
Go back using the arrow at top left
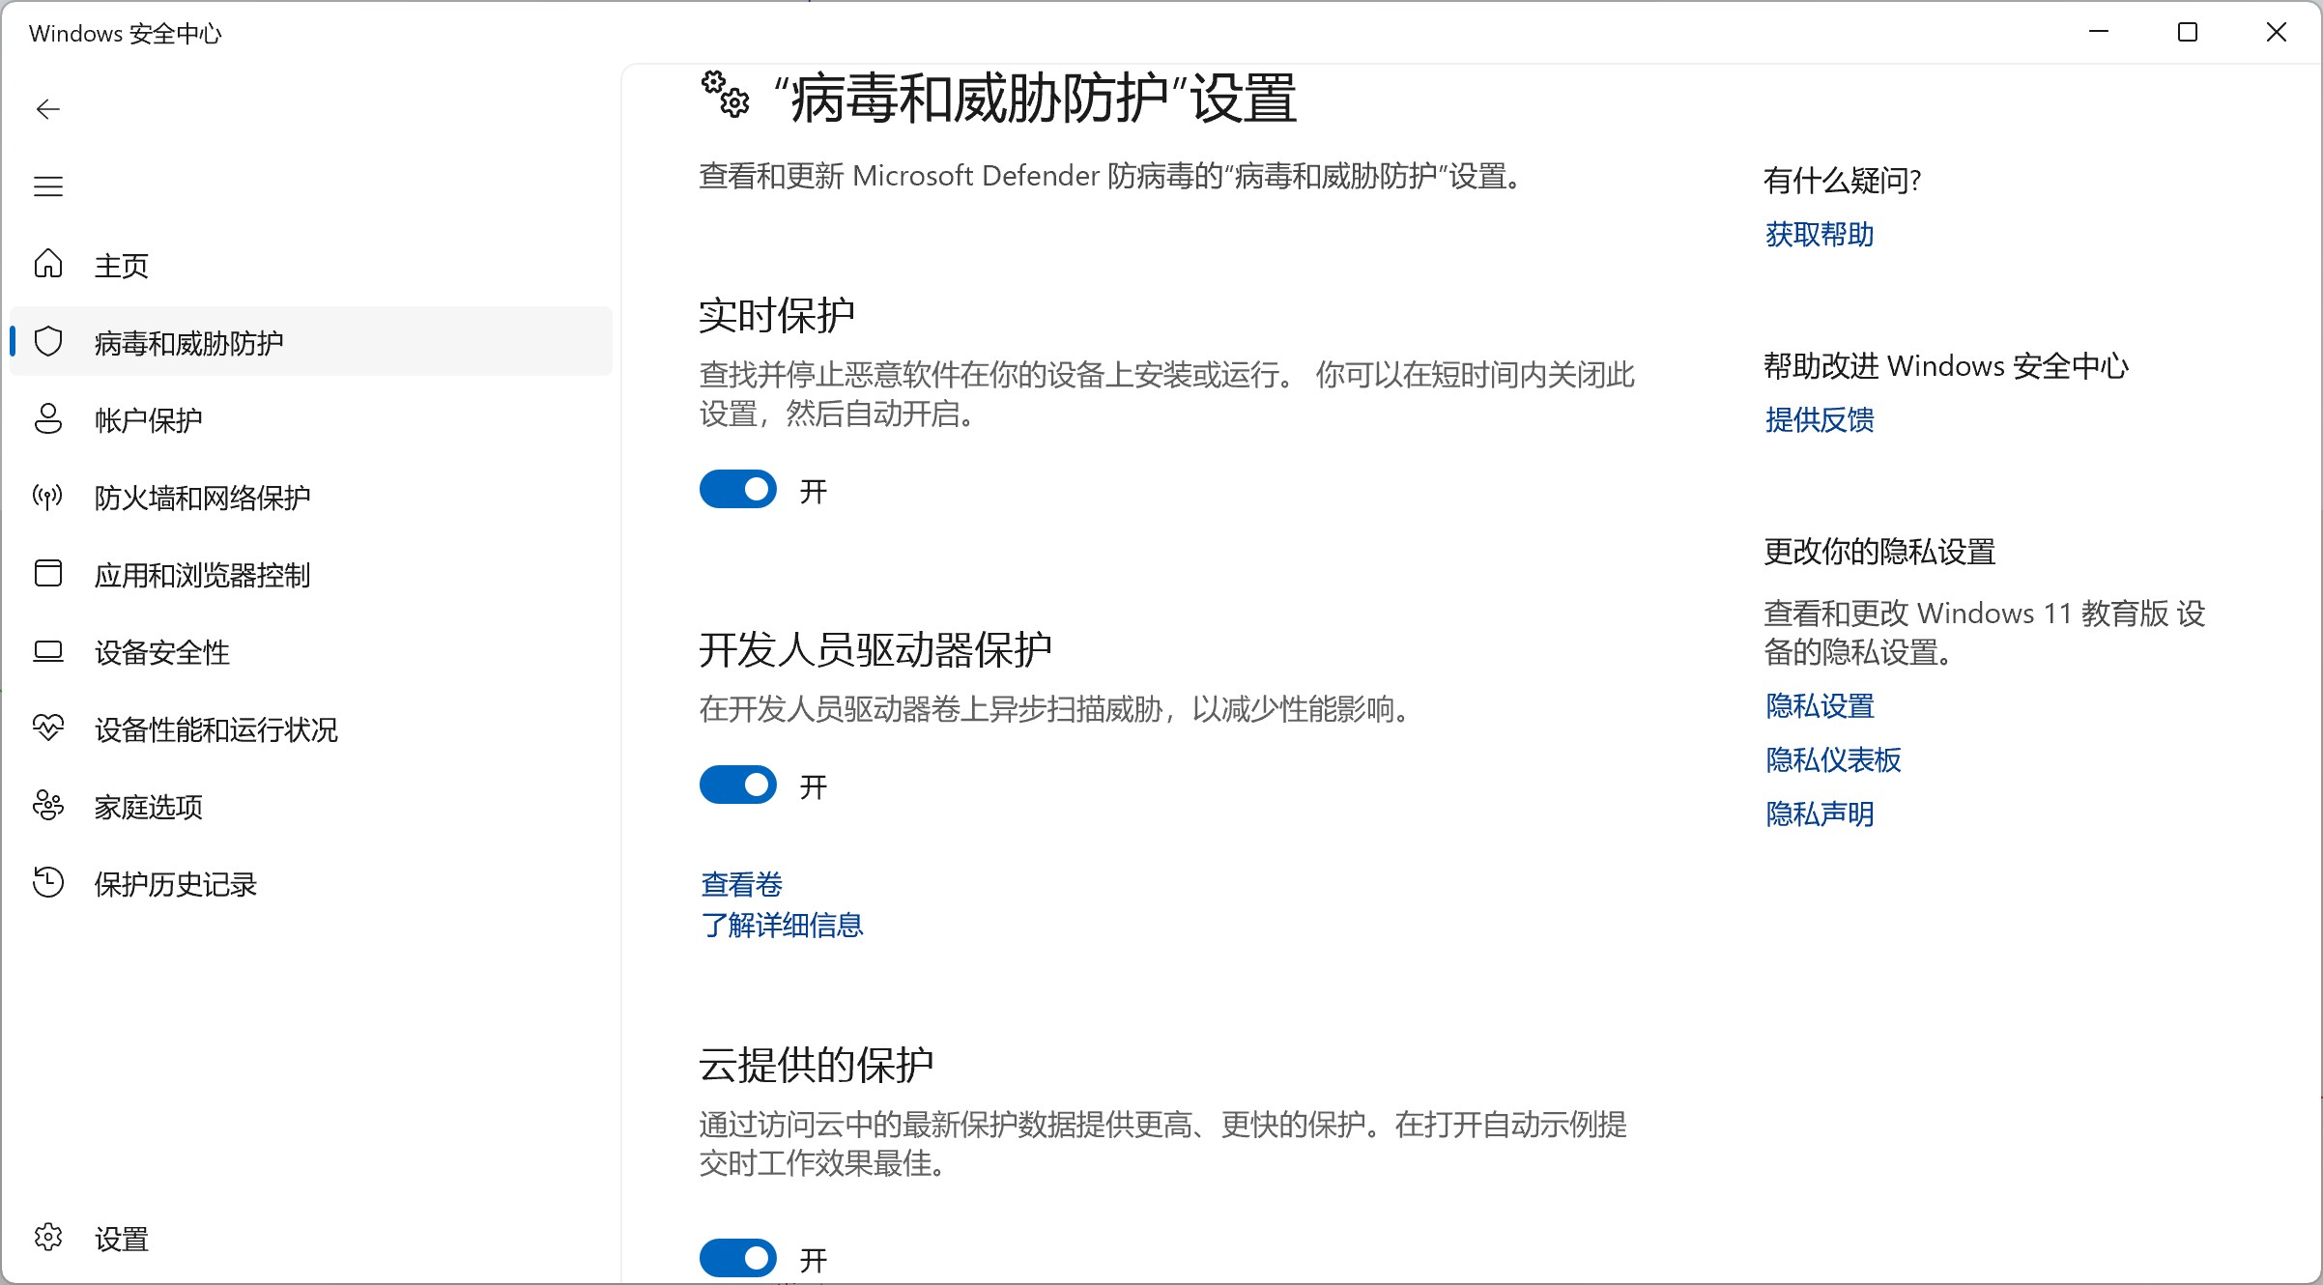[x=48, y=109]
